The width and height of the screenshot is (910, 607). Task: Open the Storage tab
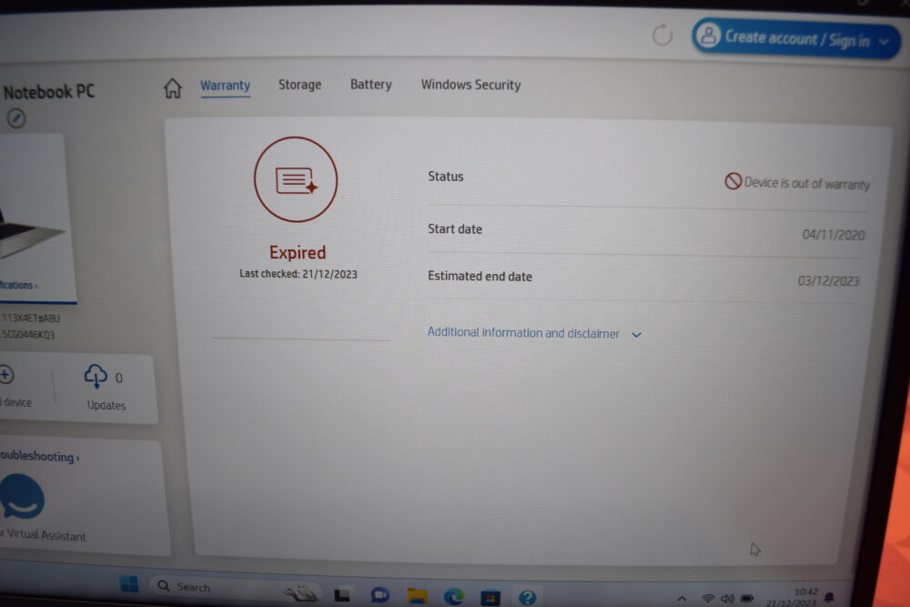tap(299, 85)
